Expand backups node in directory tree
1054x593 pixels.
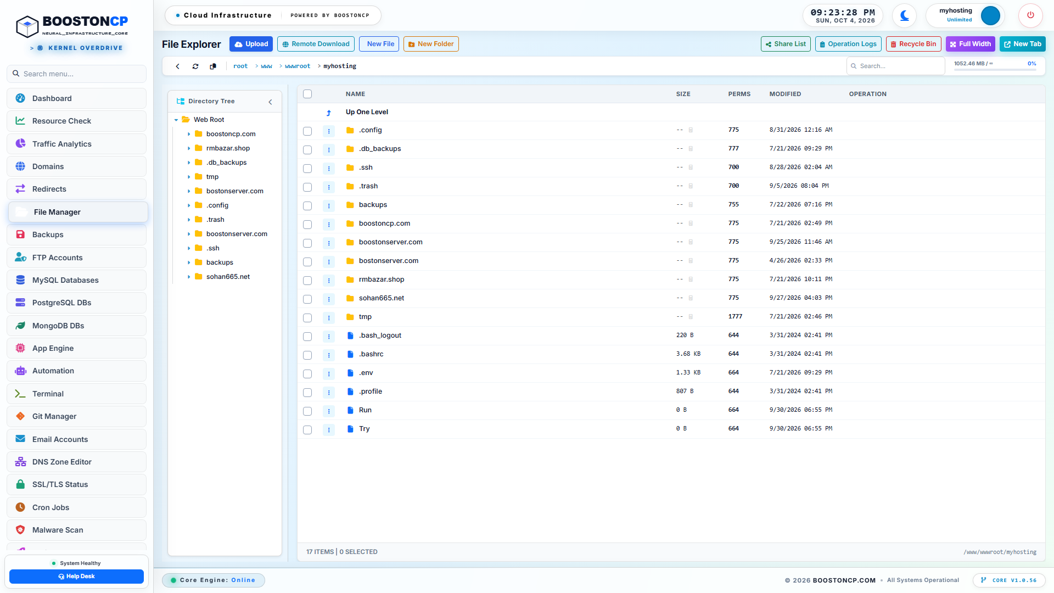(x=189, y=262)
